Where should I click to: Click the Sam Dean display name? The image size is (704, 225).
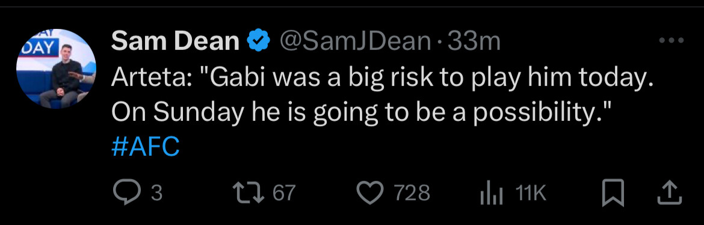(x=175, y=42)
